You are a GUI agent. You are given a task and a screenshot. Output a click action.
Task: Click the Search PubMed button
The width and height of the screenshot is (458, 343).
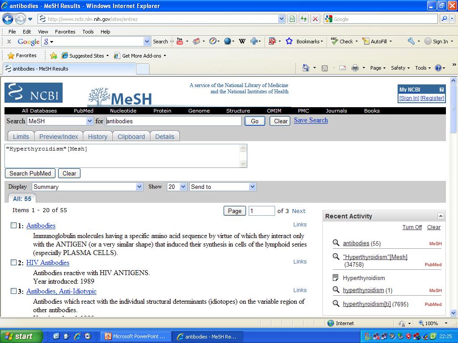coord(30,173)
